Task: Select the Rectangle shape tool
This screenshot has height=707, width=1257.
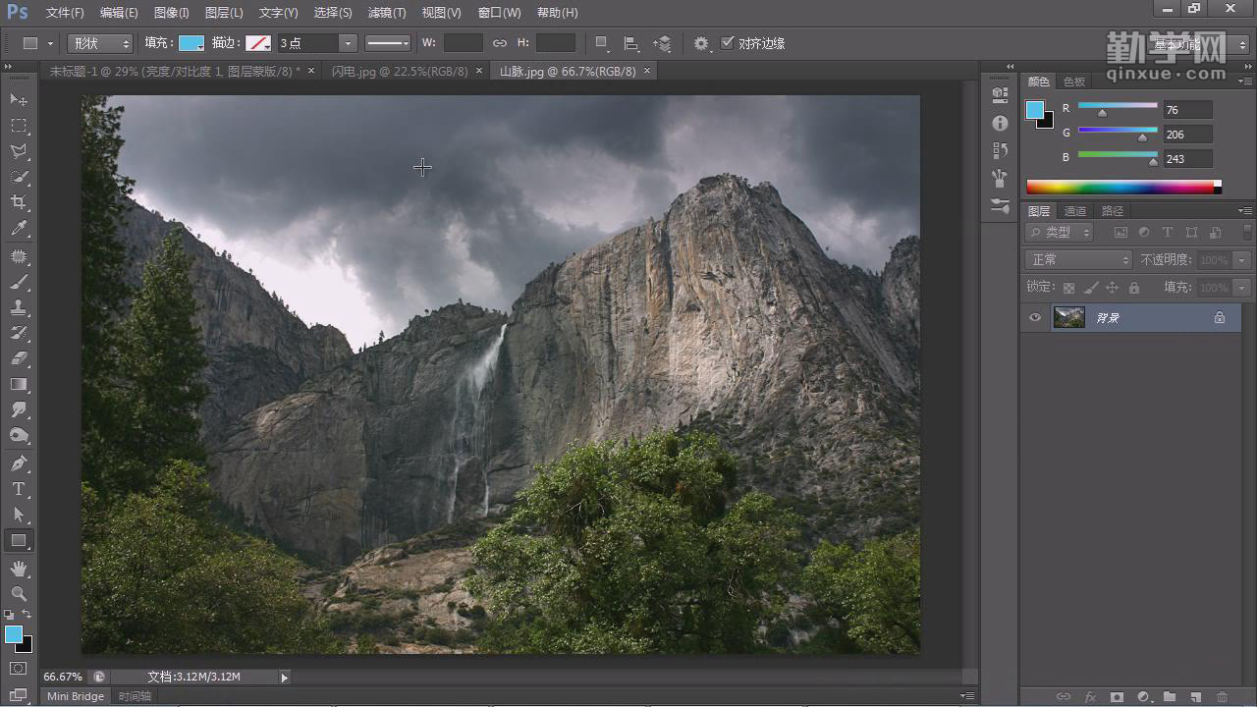Action: pos(19,540)
